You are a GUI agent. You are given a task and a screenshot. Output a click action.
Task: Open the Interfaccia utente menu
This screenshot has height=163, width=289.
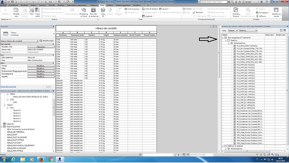[276, 12]
